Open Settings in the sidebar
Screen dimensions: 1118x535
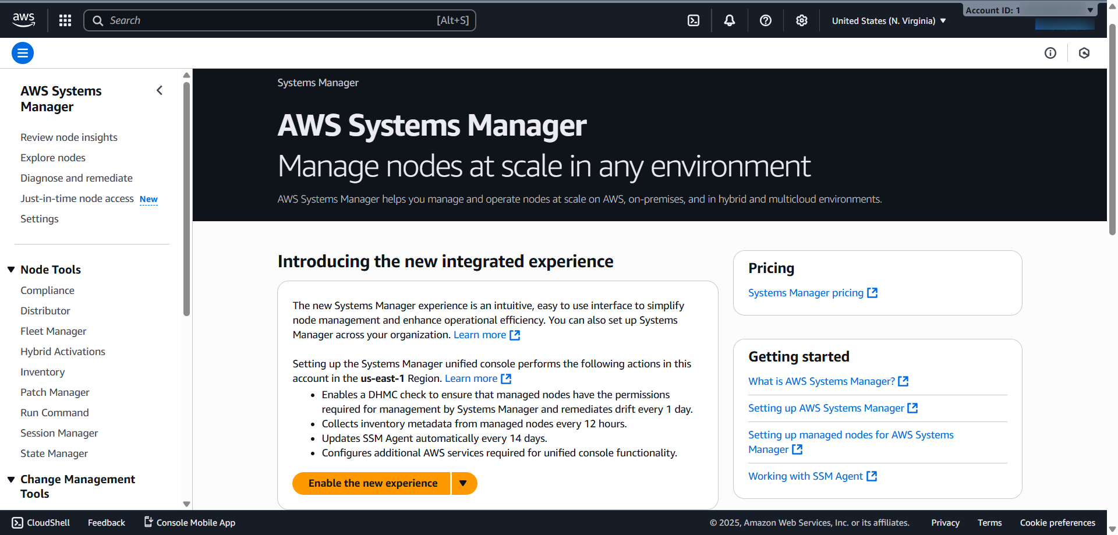(x=40, y=219)
